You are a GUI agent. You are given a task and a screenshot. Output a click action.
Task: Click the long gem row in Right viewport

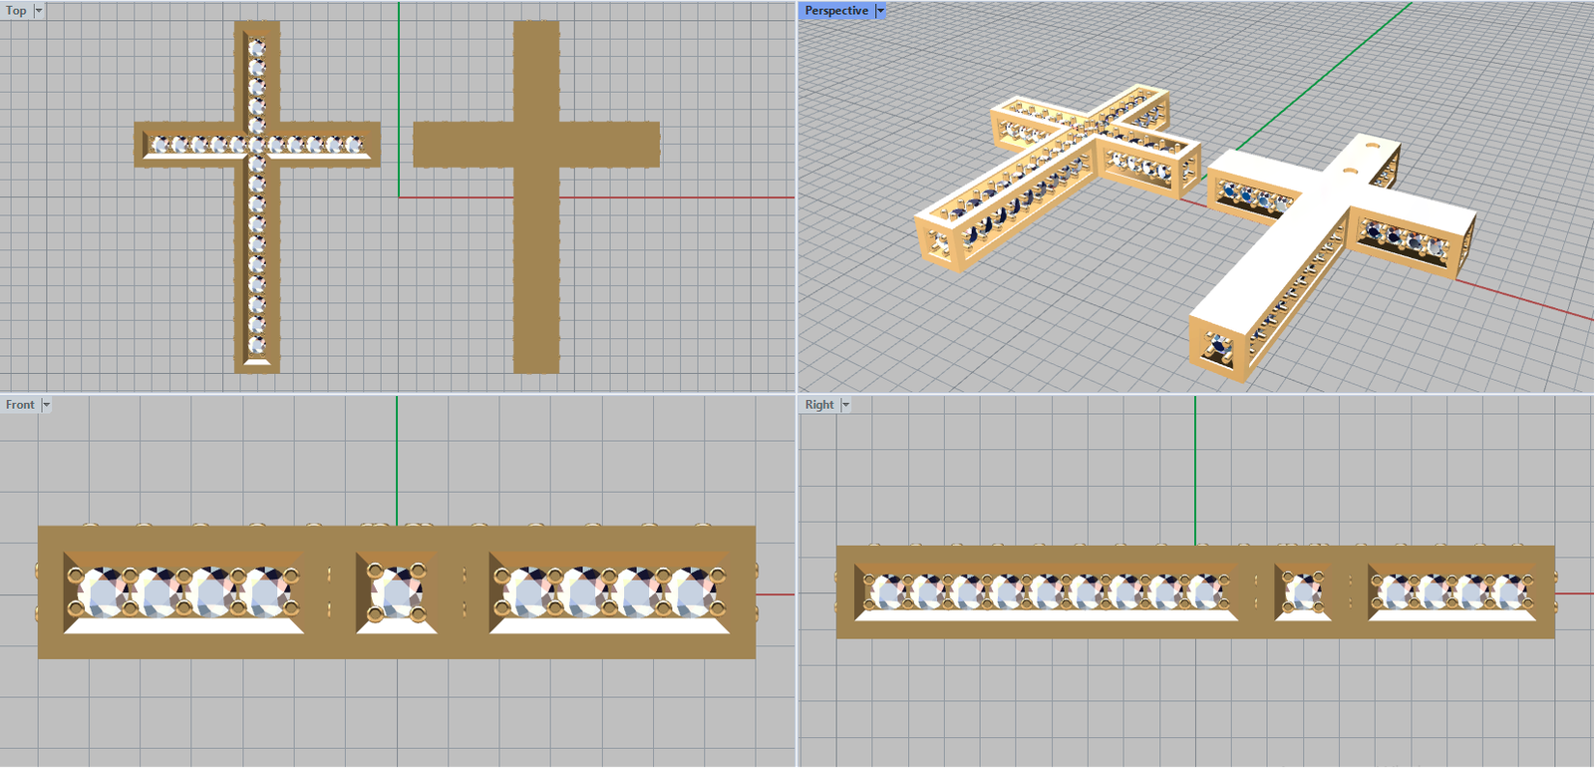point(1045,592)
